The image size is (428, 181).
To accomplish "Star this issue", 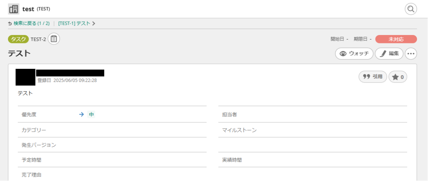I will pos(398,77).
